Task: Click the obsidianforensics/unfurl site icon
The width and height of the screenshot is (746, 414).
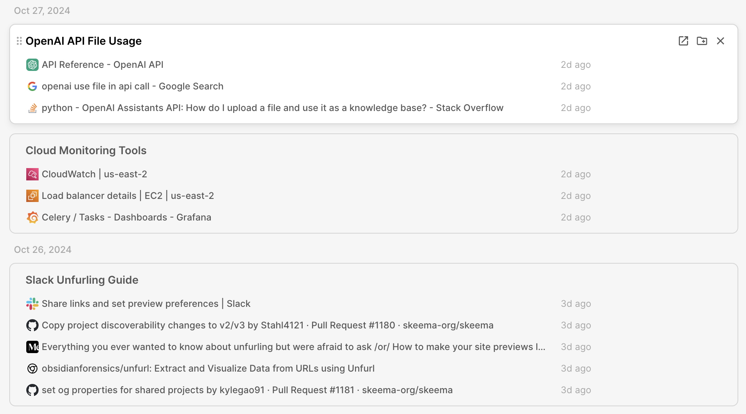Action: (32, 369)
